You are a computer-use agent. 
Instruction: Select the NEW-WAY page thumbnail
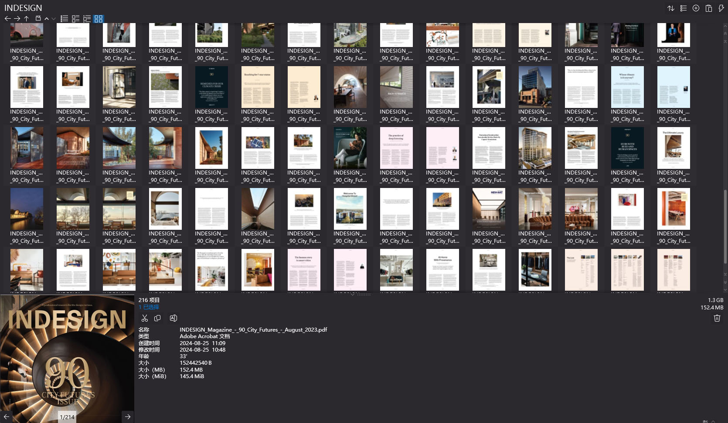coord(489,209)
